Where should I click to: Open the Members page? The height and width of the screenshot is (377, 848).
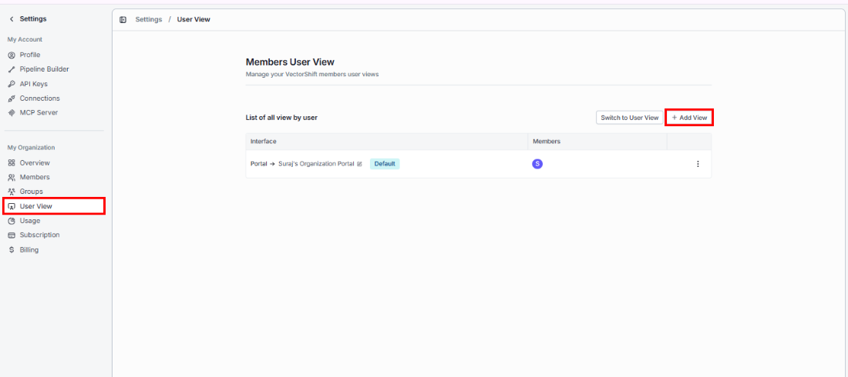pos(35,177)
